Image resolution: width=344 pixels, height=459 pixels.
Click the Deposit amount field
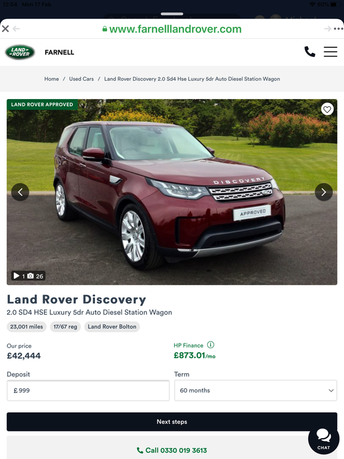click(x=88, y=391)
